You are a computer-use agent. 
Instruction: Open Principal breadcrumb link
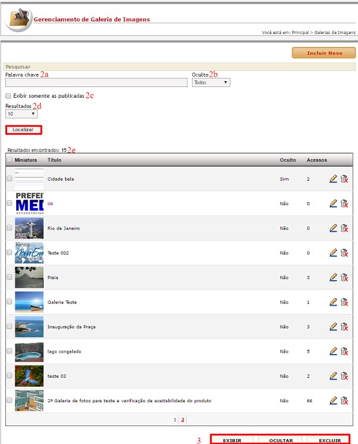click(x=300, y=33)
